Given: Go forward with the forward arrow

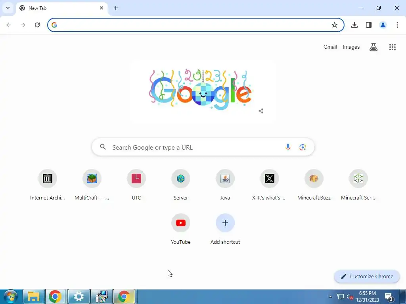Looking at the screenshot, I should (23, 25).
